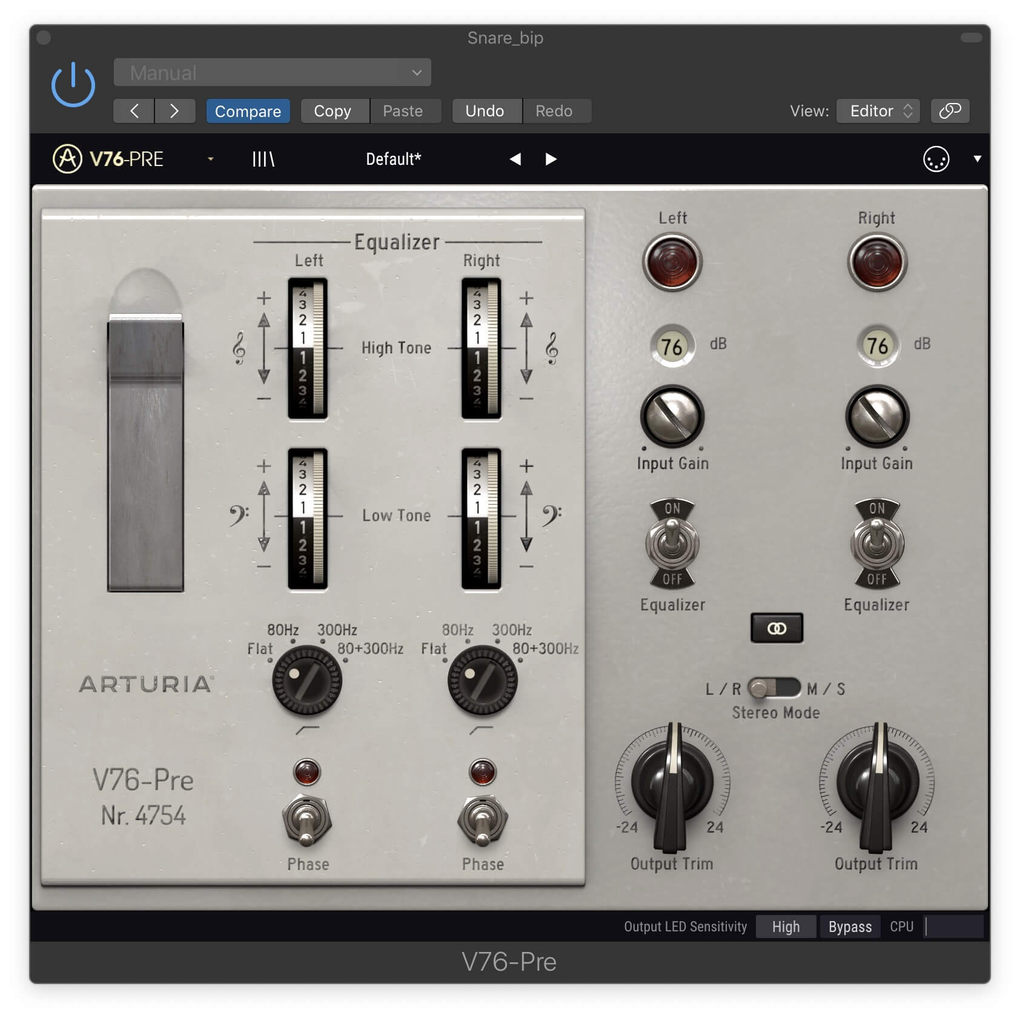Turn the Right Input Gain knob

(877, 417)
